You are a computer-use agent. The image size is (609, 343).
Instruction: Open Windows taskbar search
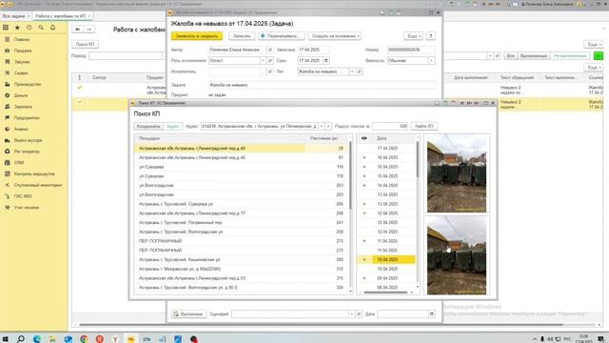pos(21,339)
